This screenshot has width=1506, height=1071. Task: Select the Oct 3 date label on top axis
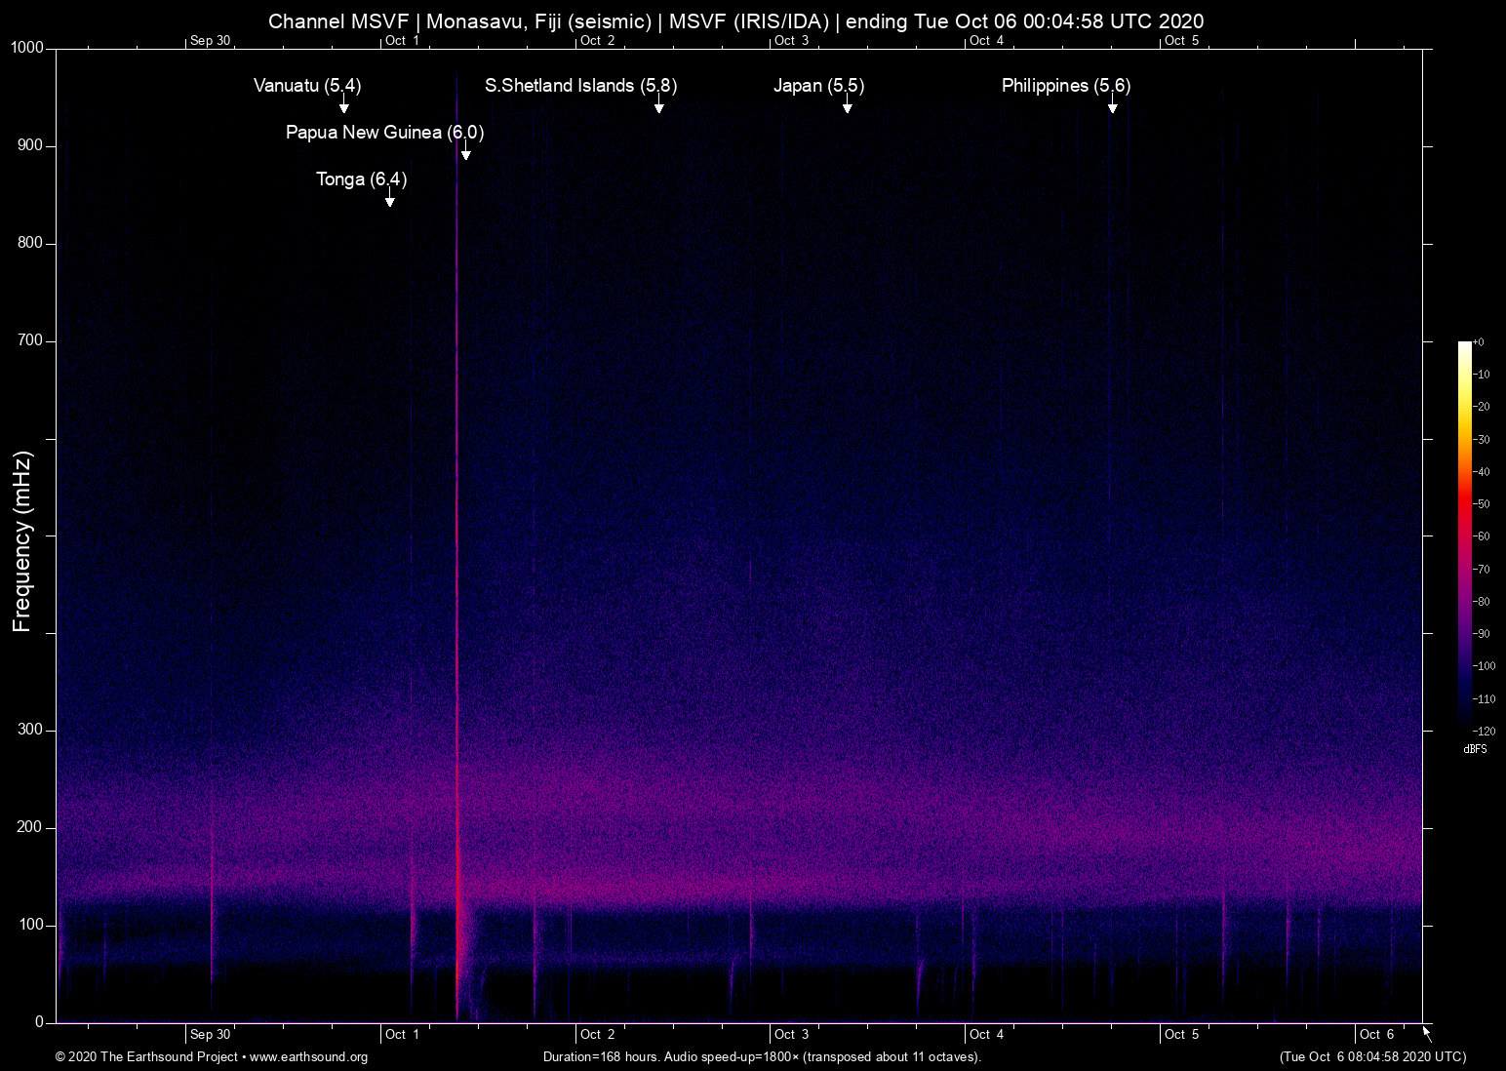point(790,40)
